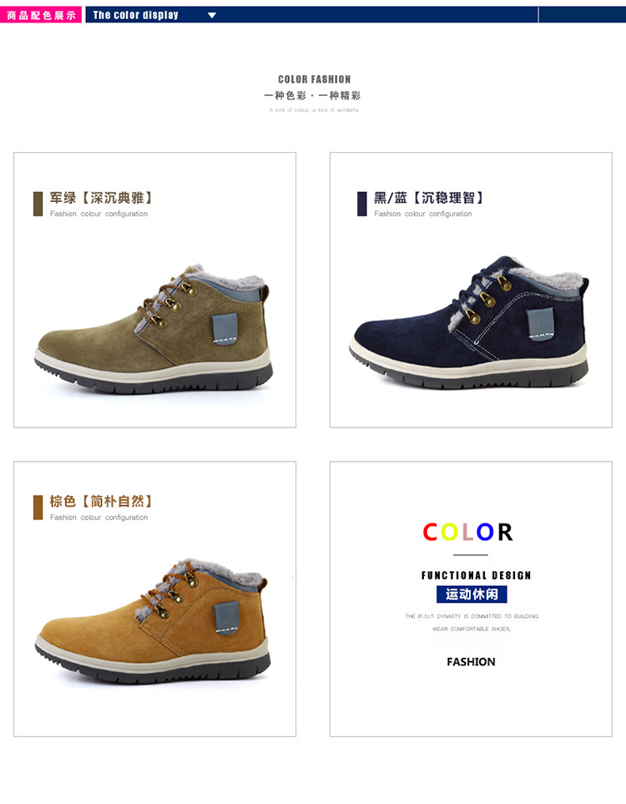Image resolution: width=626 pixels, height=804 pixels.
Task: Pick the brown swatch beside 棕色
Action: point(38,508)
